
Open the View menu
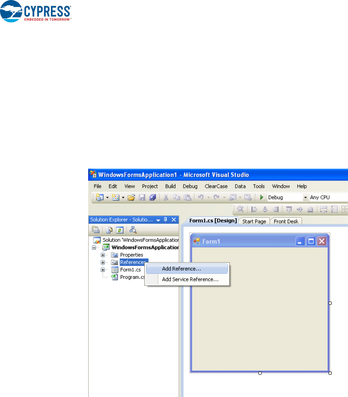[x=129, y=186]
